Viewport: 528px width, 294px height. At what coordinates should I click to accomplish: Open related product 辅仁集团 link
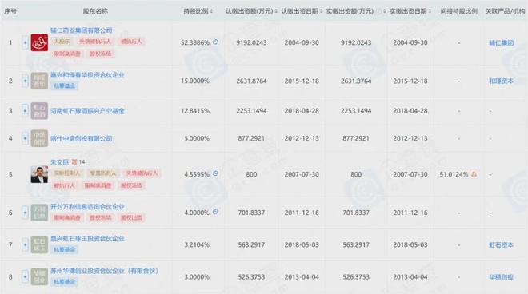[502, 42]
